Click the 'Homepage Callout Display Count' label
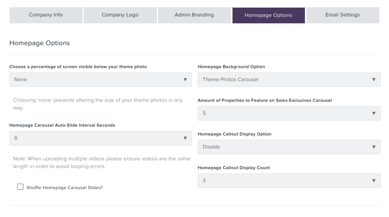The width and height of the screenshot is (389, 217). click(x=234, y=168)
